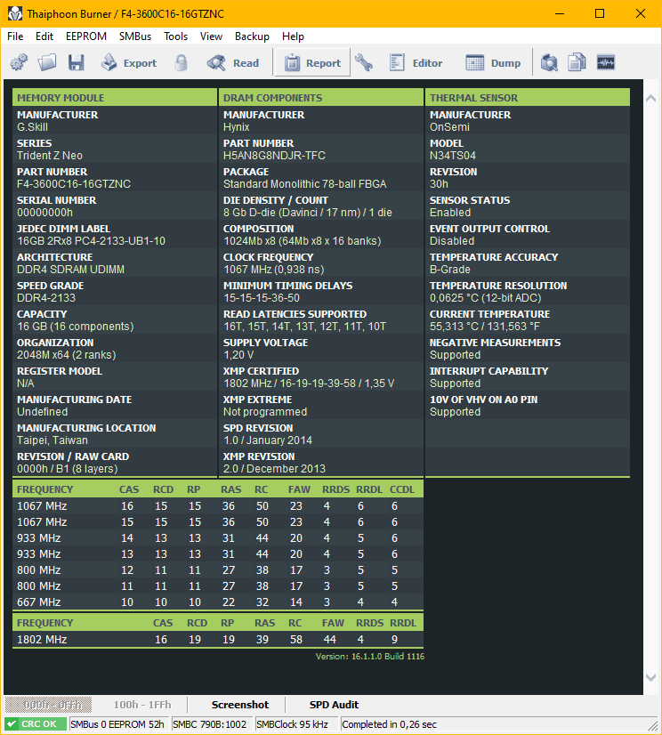Show the hex Dump view
662x735 pixels.
(493, 62)
